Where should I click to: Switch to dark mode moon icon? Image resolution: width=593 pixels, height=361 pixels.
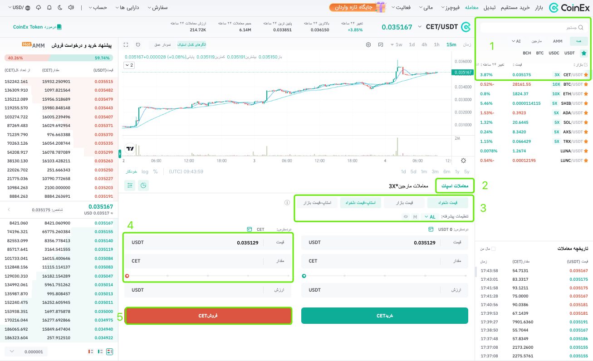click(x=60, y=8)
